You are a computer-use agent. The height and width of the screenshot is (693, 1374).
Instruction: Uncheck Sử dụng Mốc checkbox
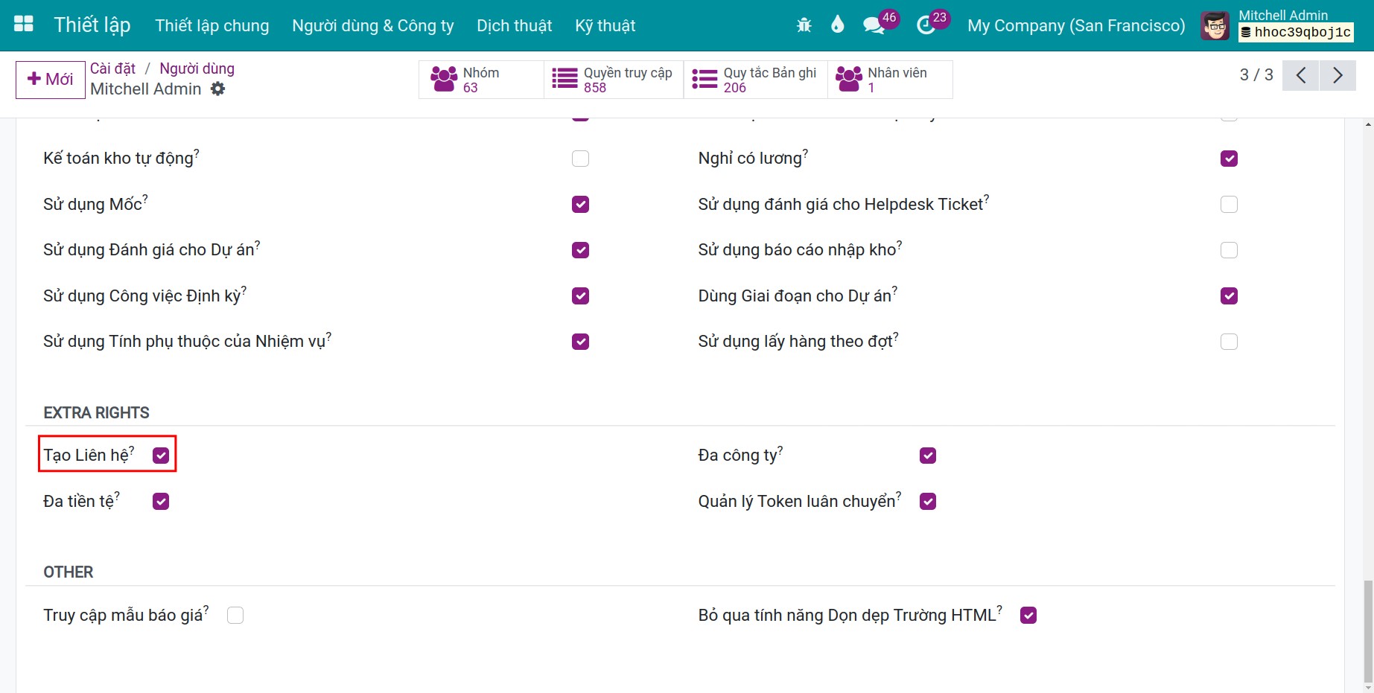(x=580, y=204)
